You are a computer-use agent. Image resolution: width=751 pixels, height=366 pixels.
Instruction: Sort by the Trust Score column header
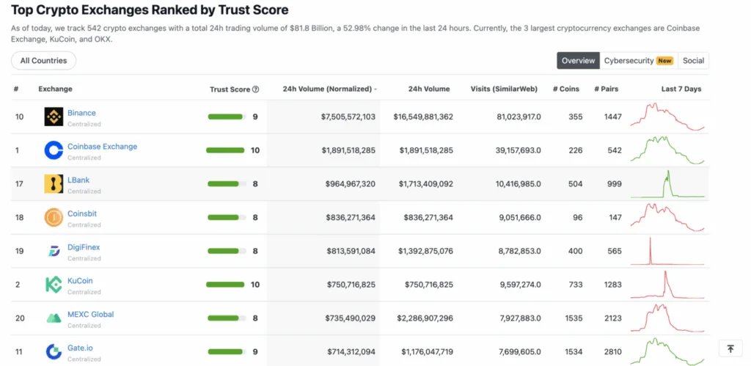tap(230, 89)
